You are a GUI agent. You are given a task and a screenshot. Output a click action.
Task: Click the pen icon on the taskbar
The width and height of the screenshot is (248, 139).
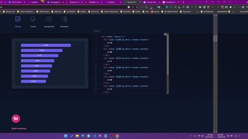[72, 136]
